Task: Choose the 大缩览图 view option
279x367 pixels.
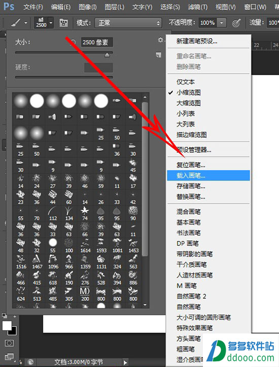Action: tap(189, 103)
